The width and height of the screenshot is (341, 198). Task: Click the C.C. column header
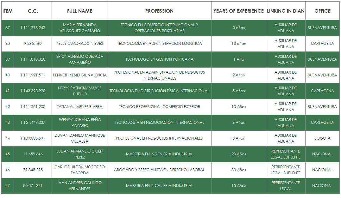[x=33, y=11]
